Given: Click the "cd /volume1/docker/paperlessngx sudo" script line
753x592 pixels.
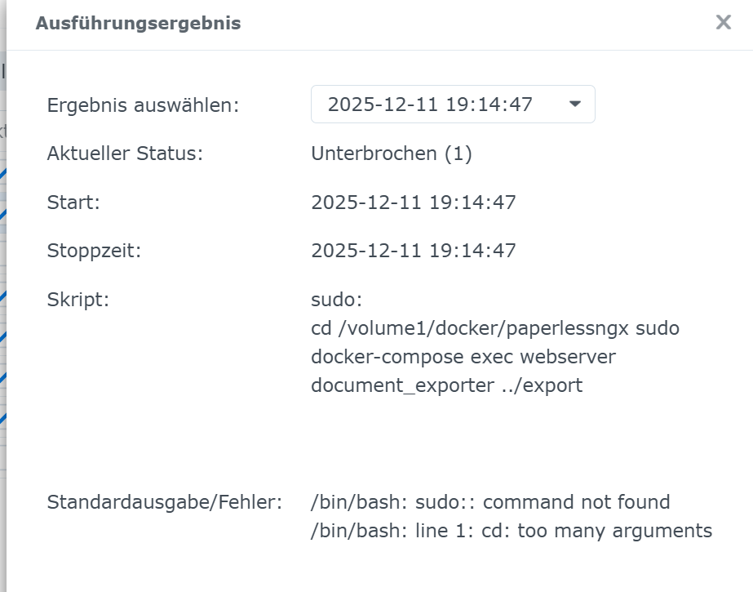Looking at the screenshot, I should tap(494, 328).
